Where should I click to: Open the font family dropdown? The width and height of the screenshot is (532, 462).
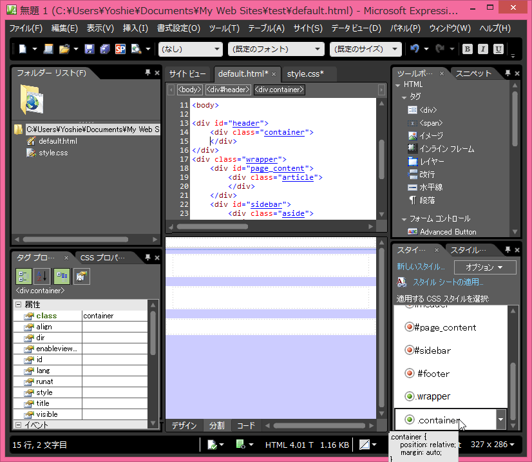276,50
